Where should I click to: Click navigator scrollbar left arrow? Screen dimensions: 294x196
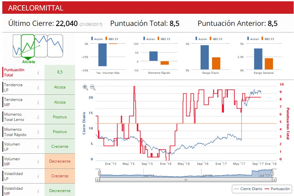pyautogui.click(x=97, y=180)
